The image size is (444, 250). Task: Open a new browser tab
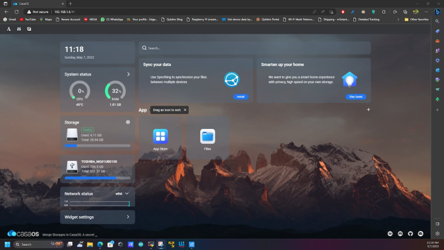click(x=71, y=4)
